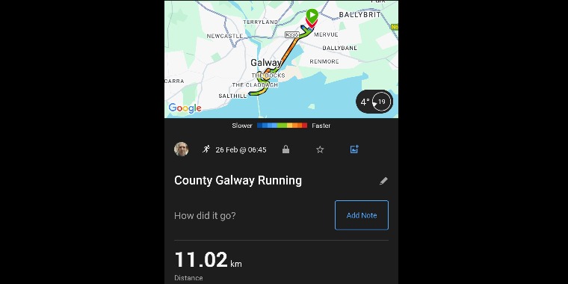
Task: Open the weather widget showing 4°
Action: 374,102
